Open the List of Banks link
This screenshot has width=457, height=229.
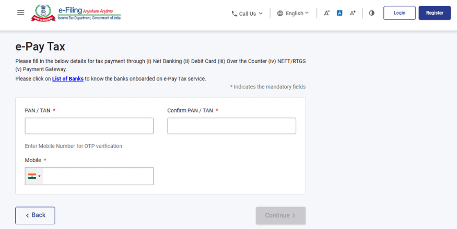click(68, 79)
